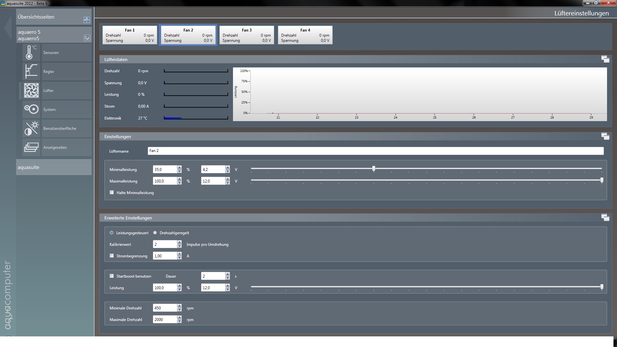Enable the Startboost benutzen checkbox
Screen dimensions: 617x347
tap(112, 276)
